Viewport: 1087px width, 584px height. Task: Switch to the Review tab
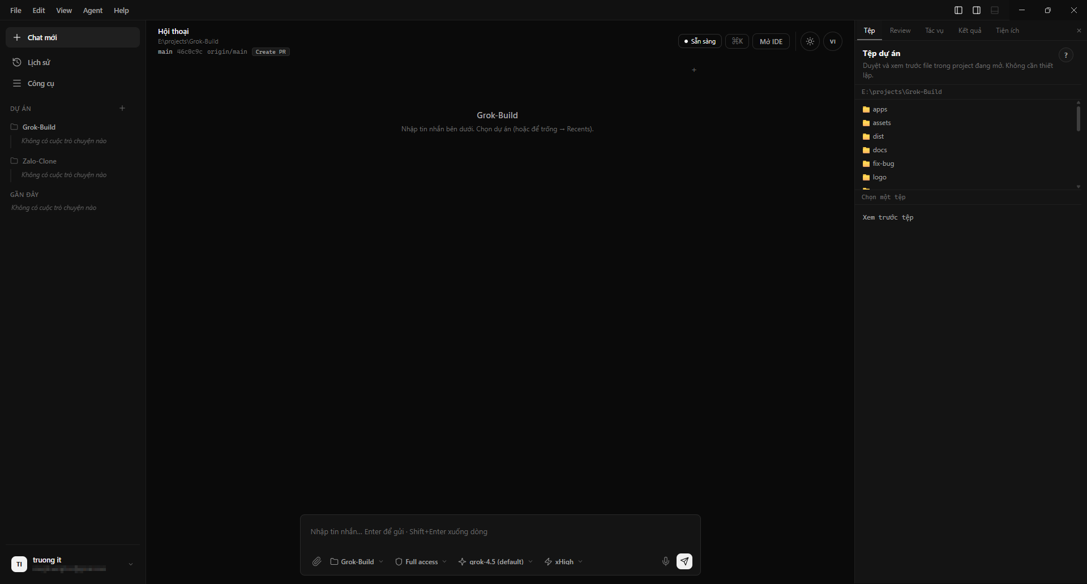tap(900, 31)
